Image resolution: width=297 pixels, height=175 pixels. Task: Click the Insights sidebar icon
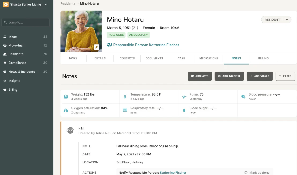pos(5,81)
